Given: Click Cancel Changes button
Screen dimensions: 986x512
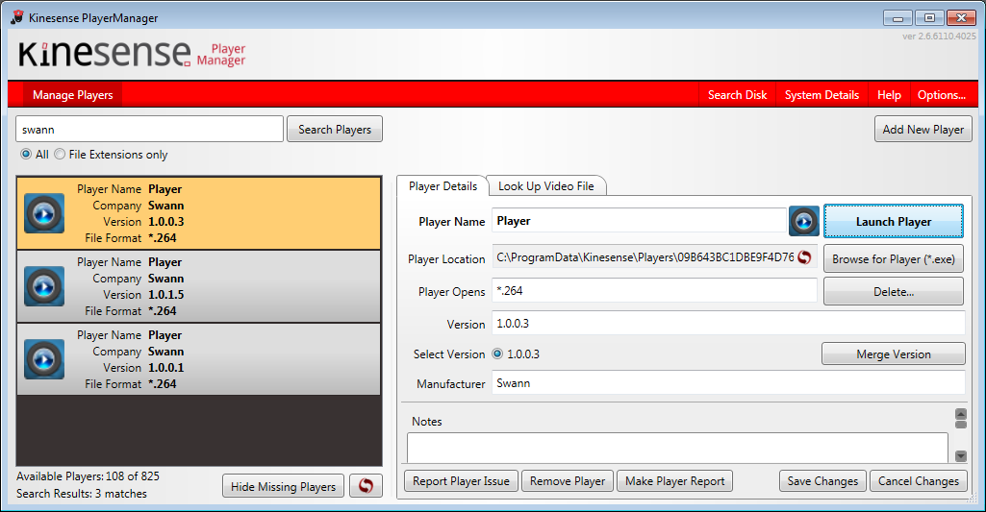Looking at the screenshot, I should (x=918, y=481).
